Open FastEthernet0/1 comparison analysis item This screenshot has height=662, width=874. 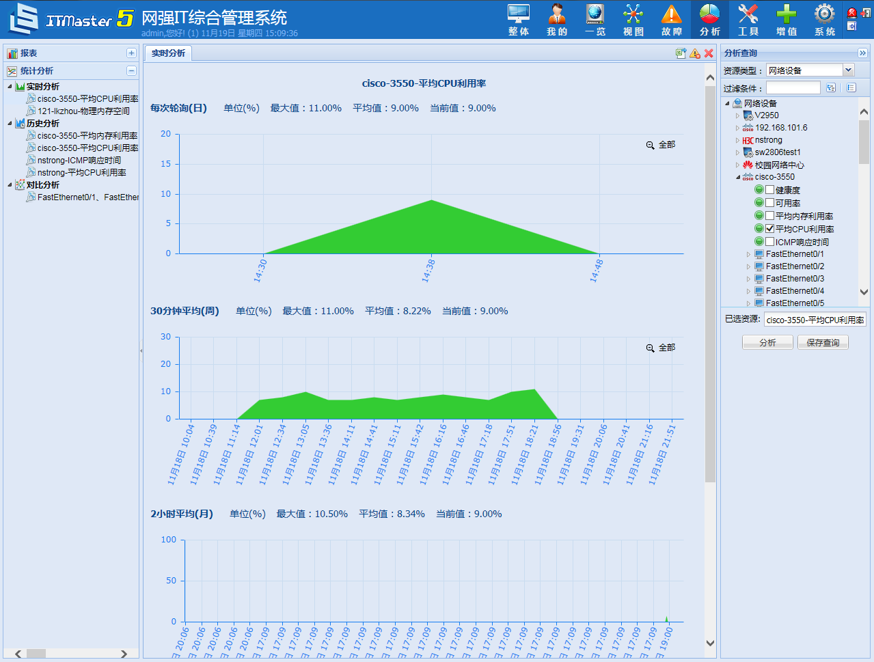point(87,197)
